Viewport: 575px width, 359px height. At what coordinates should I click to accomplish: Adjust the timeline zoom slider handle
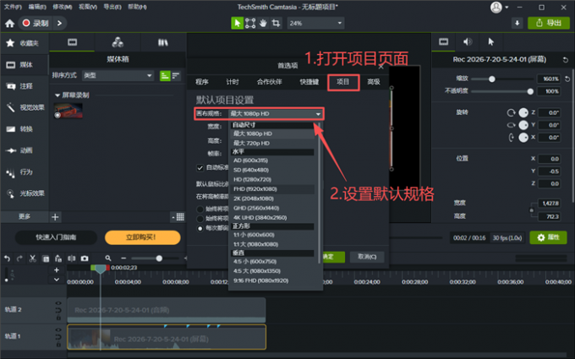click(159, 258)
